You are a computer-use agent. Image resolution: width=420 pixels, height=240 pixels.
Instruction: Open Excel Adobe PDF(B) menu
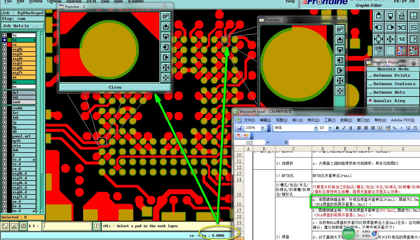(402, 120)
